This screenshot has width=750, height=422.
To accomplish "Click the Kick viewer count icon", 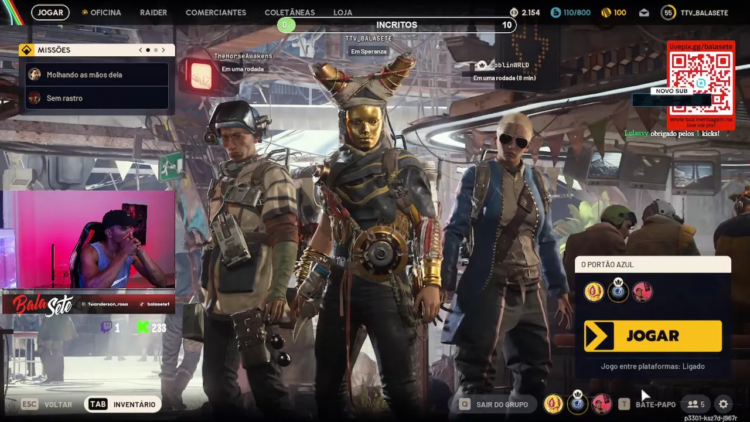I will click(x=142, y=328).
